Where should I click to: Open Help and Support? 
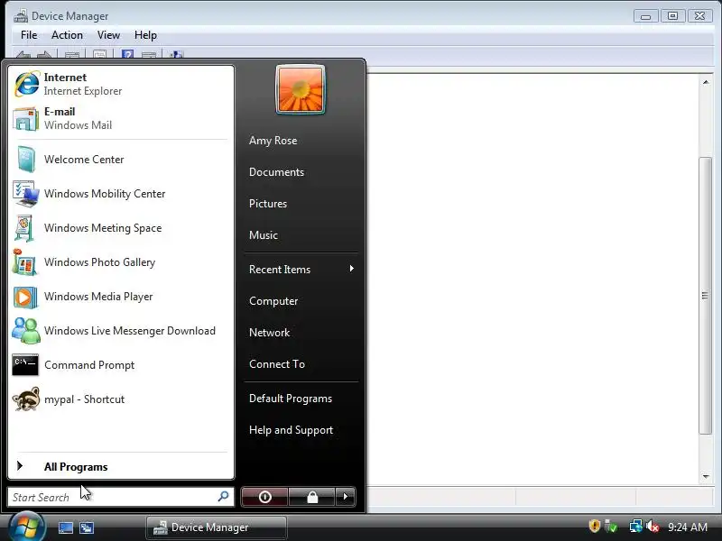(291, 430)
